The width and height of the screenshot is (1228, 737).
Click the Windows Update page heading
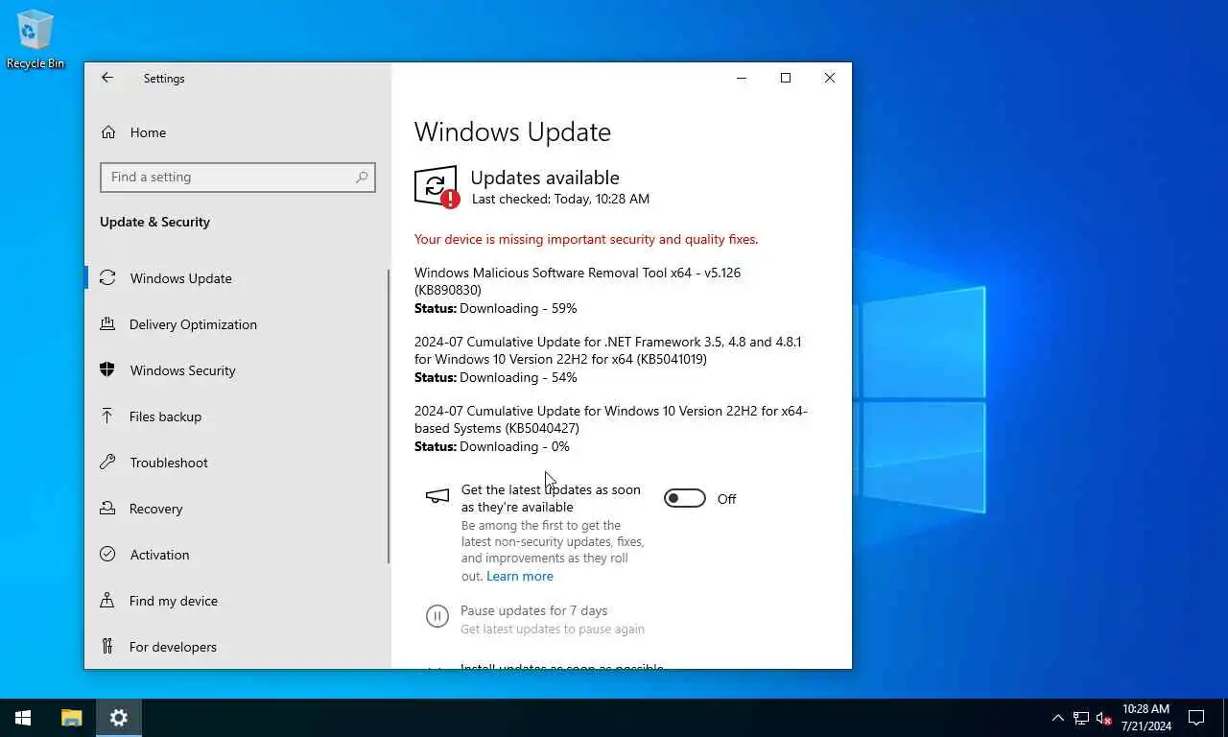click(512, 132)
